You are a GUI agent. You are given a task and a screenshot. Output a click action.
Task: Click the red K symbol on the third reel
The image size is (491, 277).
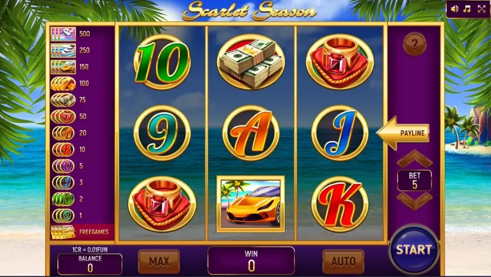click(340, 204)
